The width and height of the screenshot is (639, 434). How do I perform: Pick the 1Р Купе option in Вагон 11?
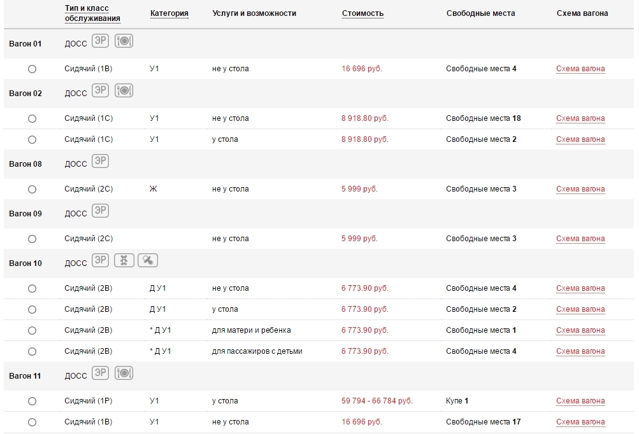pos(32,401)
